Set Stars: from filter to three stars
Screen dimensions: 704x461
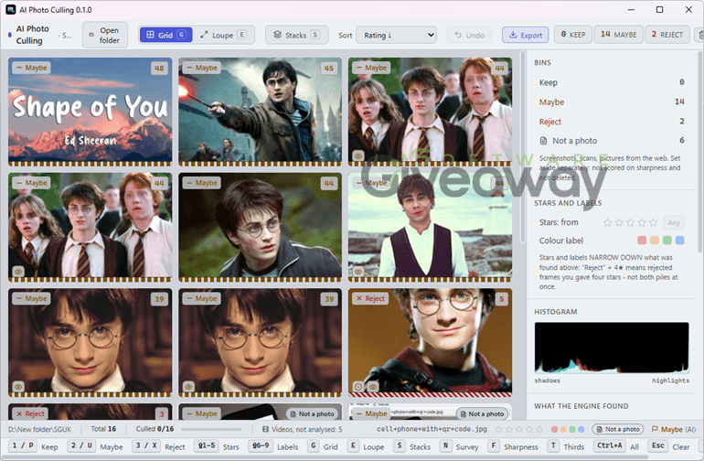pos(630,222)
